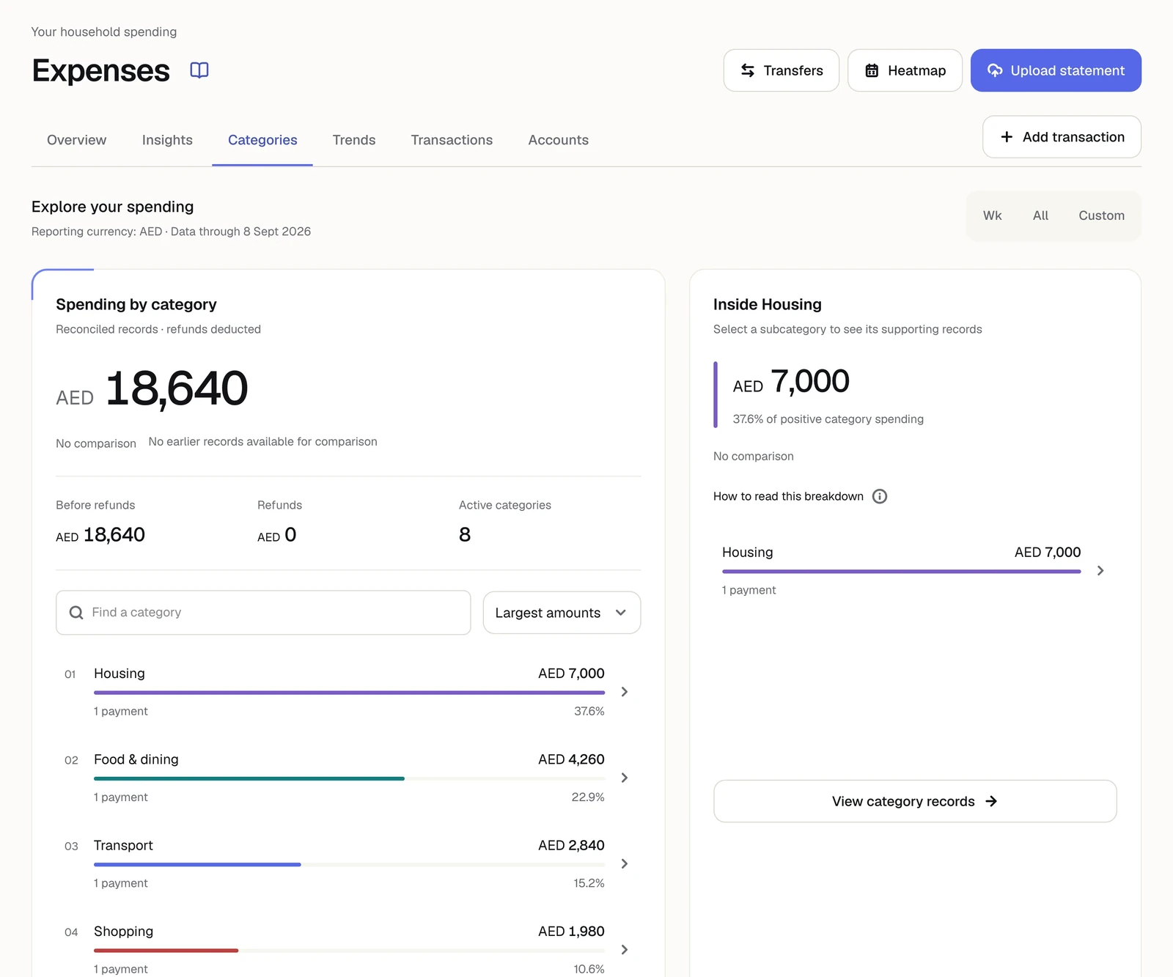Choose the Custom date range
This screenshot has height=977, width=1173.
(x=1101, y=215)
